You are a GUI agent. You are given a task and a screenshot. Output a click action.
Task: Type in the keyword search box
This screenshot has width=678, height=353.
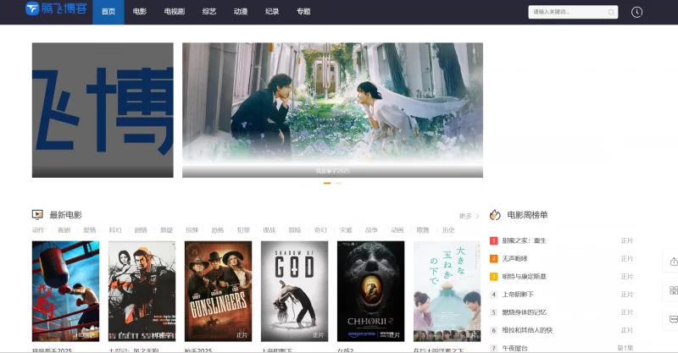[566, 12]
